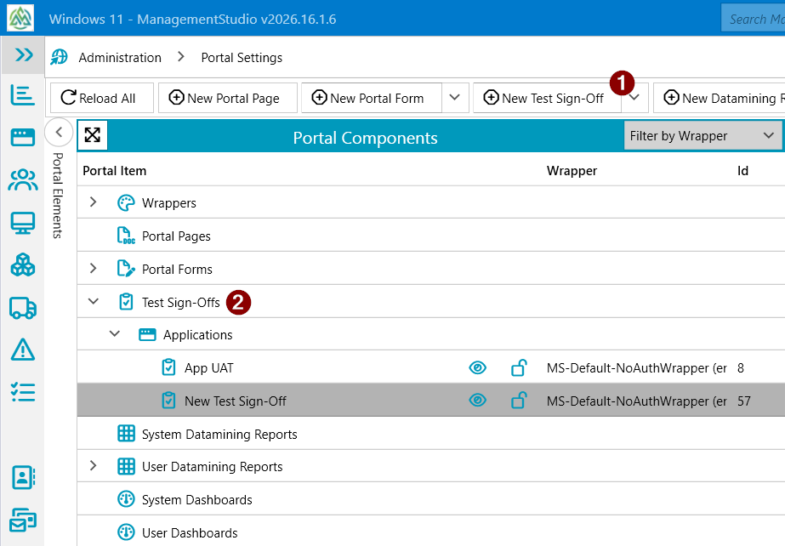The height and width of the screenshot is (546, 785).
Task: Collapse the Portal Elements panel arrow
Action: [59, 133]
